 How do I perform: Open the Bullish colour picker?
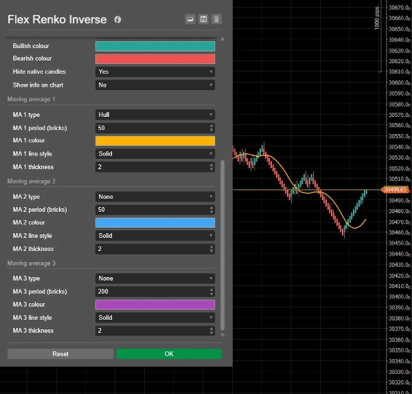(155, 46)
